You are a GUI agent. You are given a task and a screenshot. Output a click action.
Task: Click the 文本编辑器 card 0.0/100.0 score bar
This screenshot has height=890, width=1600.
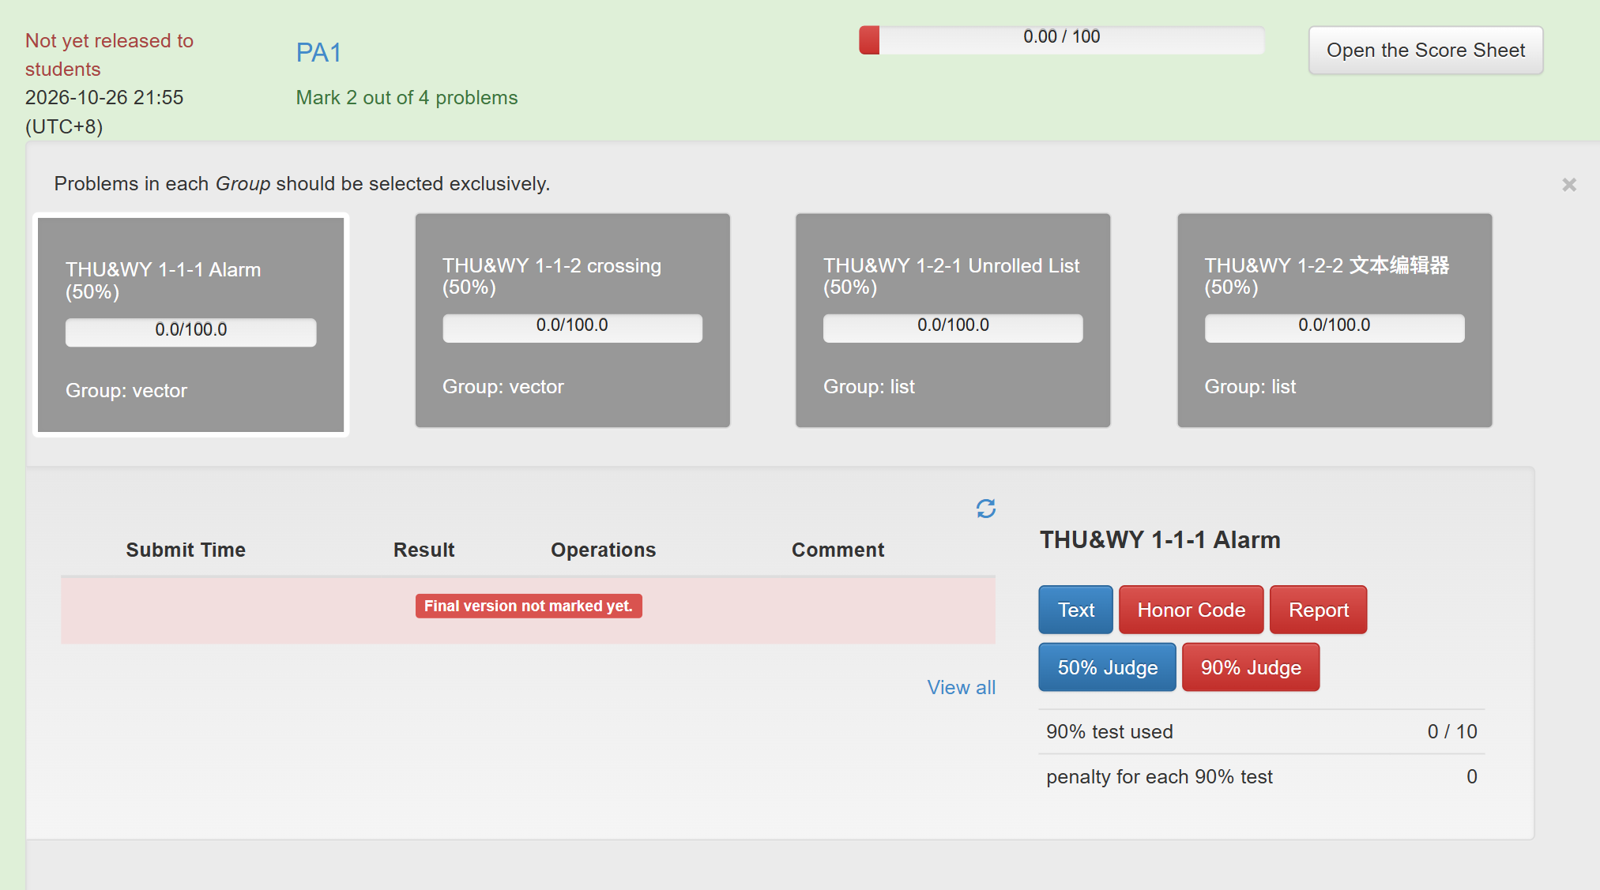(1335, 328)
